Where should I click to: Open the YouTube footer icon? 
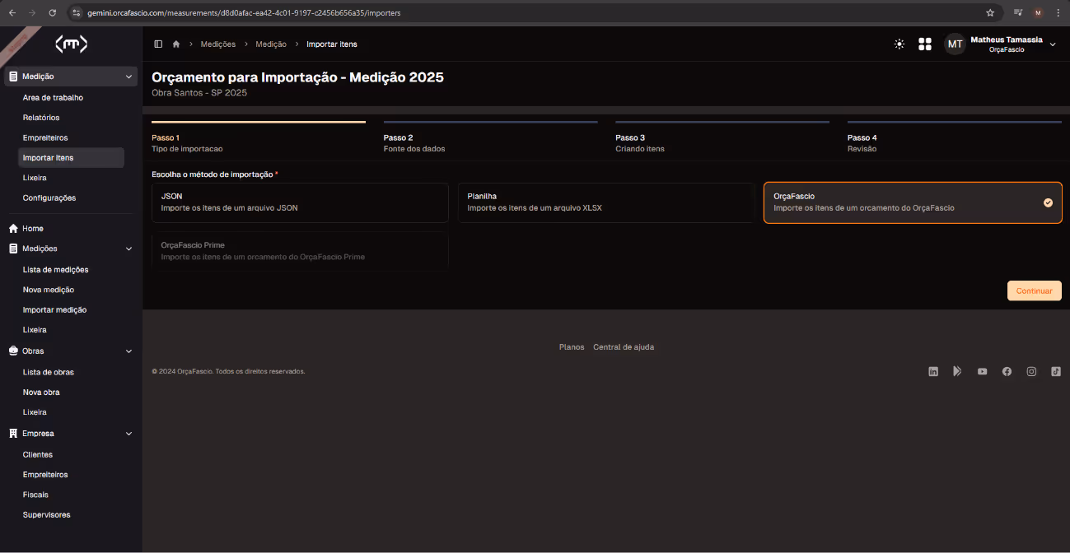point(982,371)
